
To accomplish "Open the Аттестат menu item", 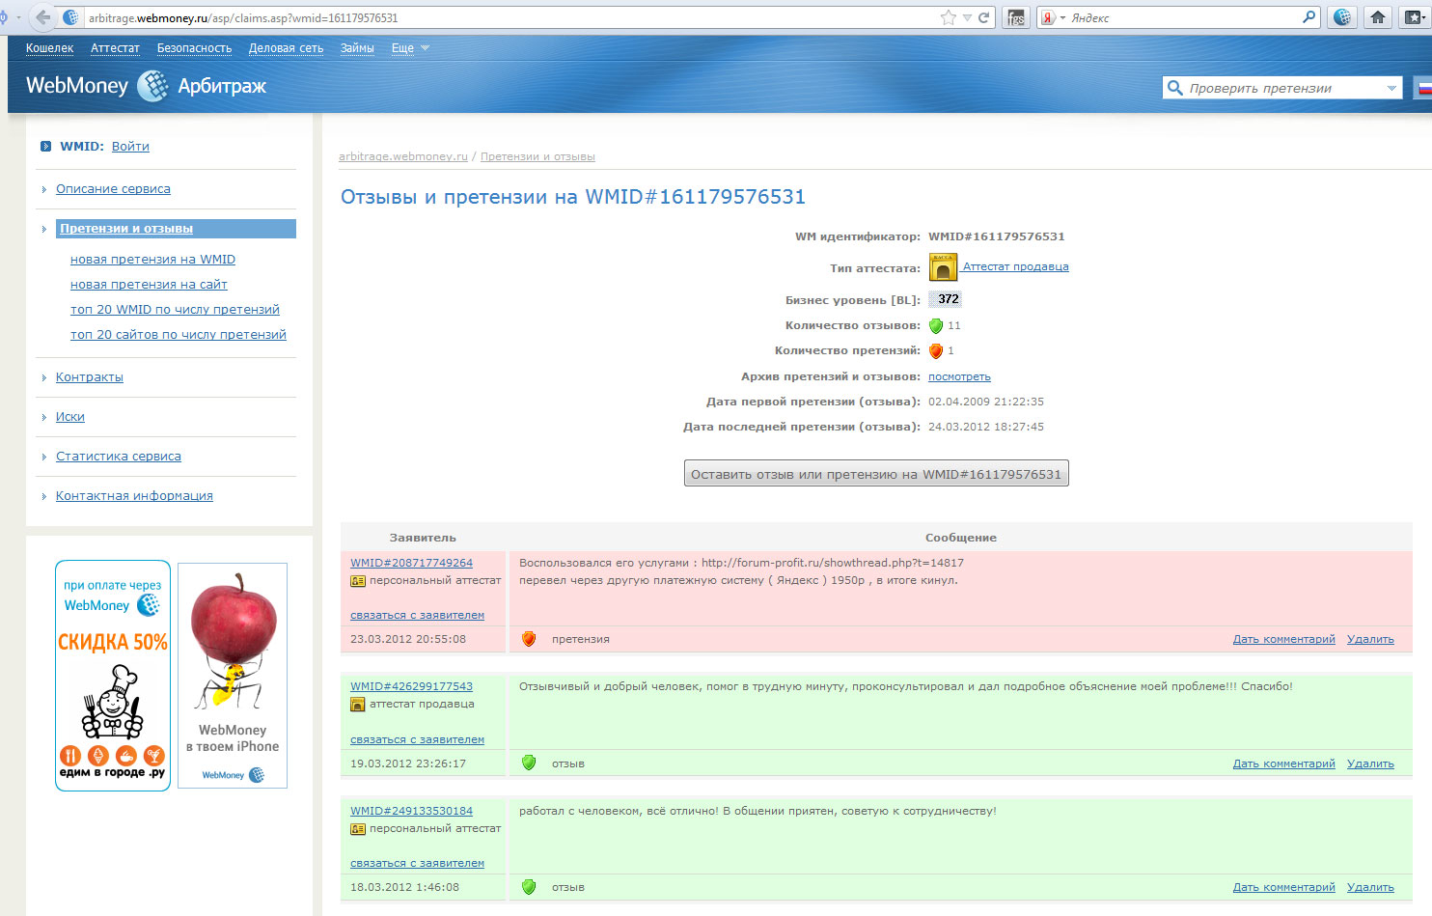I will coord(115,48).
